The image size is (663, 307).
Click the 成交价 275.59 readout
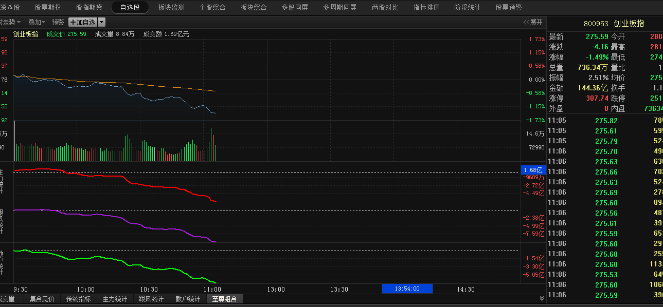coord(66,34)
